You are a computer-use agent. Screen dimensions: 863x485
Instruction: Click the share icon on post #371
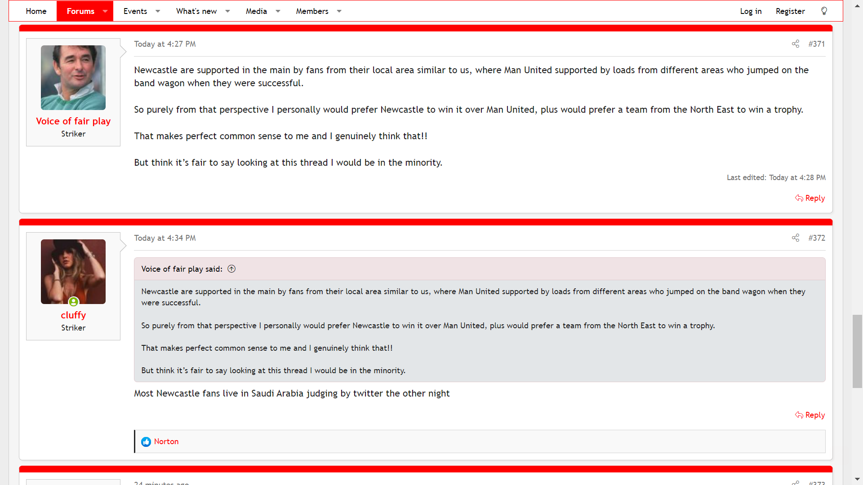pyautogui.click(x=796, y=44)
